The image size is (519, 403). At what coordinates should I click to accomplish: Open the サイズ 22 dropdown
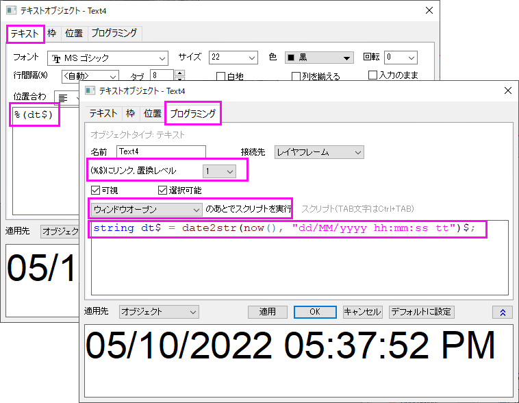click(x=233, y=58)
